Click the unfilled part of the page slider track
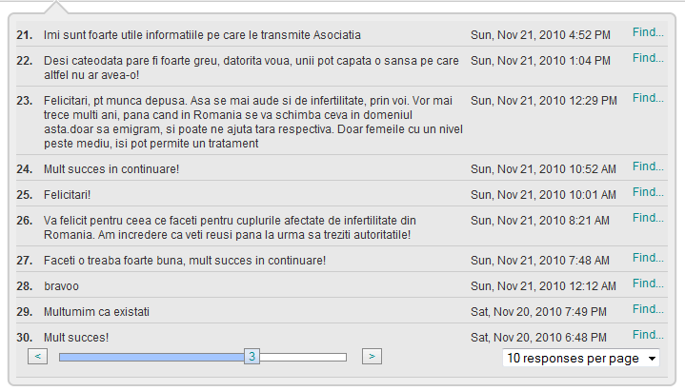Screen dimensions: 685x391 (303, 358)
